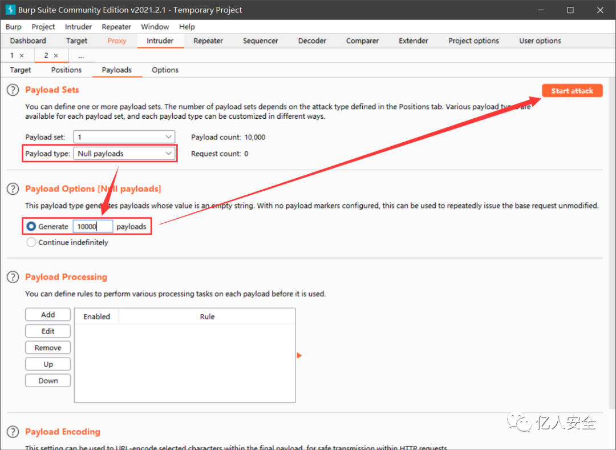Click the Down button for rules
Viewport: 616px width, 450px height.
tap(48, 381)
